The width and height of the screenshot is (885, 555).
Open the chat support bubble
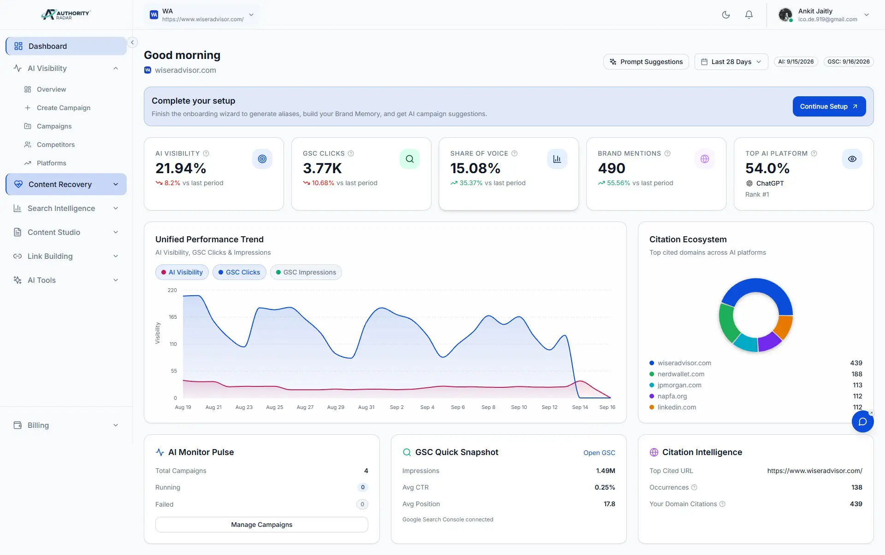coord(862,421)
